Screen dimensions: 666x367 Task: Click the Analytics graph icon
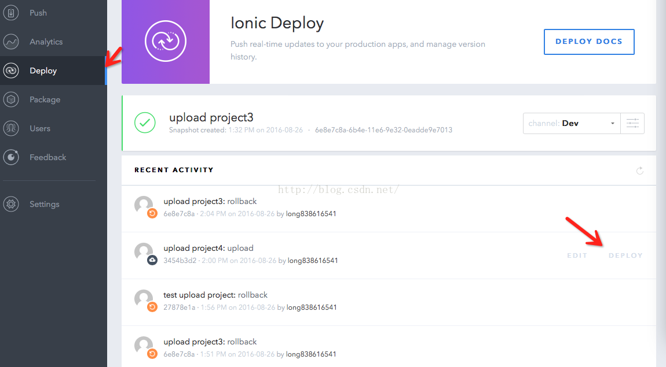point(11,42)
